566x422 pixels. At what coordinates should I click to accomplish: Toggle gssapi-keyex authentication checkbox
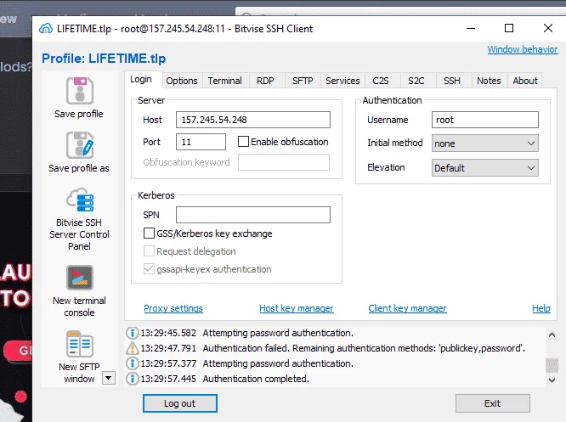click(149, 269)
